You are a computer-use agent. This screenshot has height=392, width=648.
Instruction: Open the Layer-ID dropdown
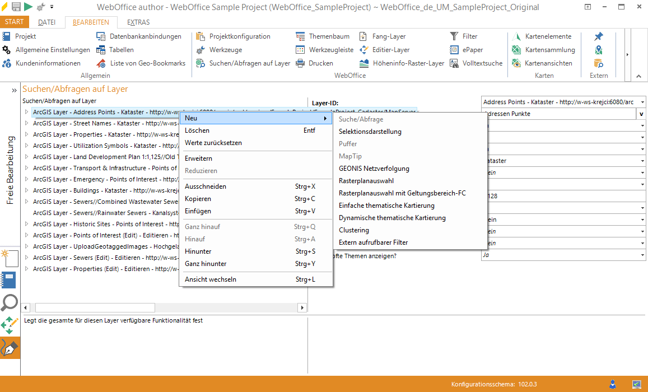pos(641,102)
